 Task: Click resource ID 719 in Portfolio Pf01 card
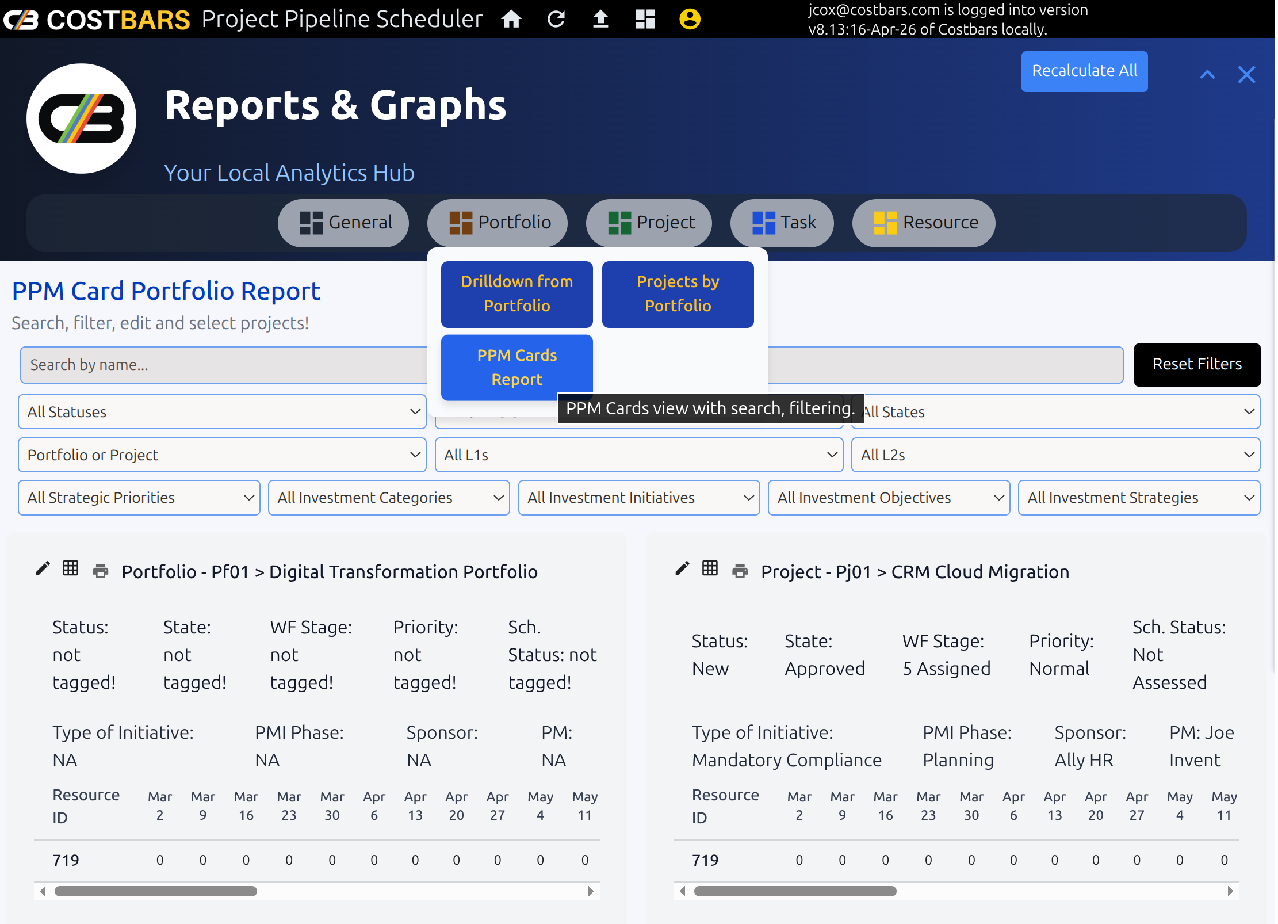(66, 860)
